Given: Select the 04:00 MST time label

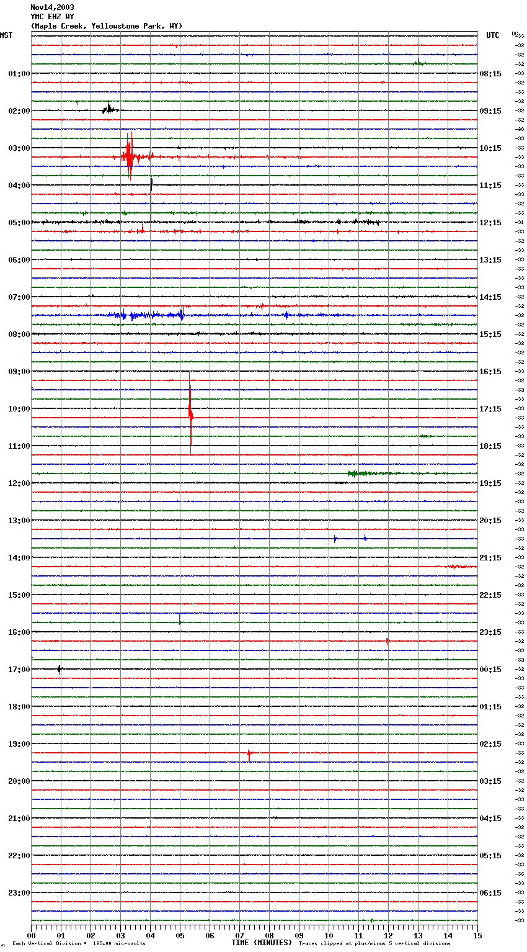Looking at the screenshot, I should [x=19, y=186].
